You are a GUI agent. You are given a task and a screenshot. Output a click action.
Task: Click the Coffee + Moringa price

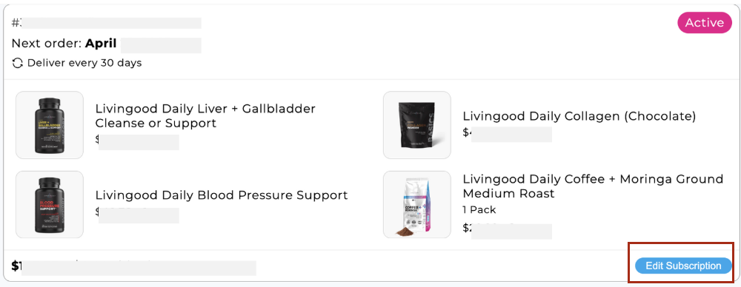pyautogui.click(x=507, y=231)
